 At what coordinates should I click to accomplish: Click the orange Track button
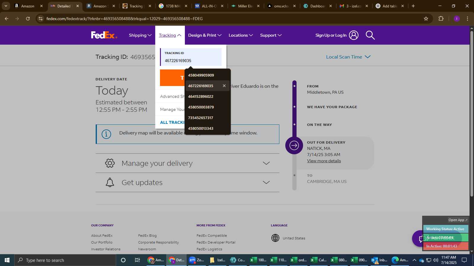[x=172, y=78]
